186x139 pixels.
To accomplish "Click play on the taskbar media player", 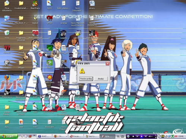I will [x=141, y=136].
